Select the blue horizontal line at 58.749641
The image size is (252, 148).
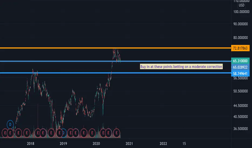(x=115, y=73)
